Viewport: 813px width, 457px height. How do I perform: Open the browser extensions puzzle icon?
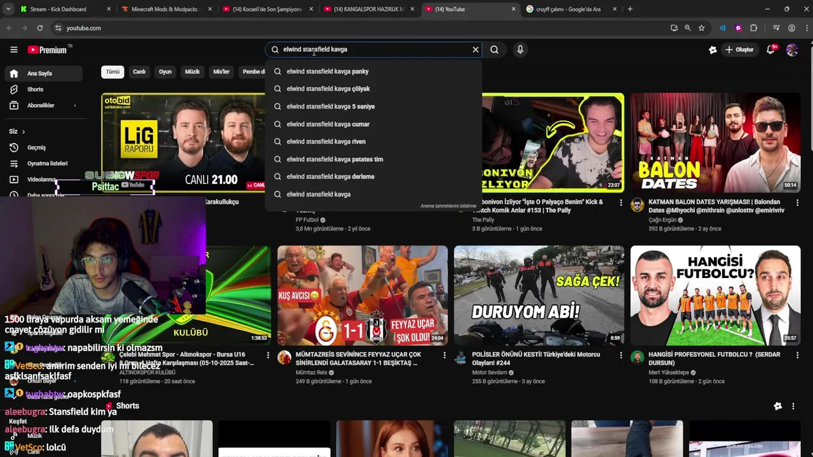[754, 28]
